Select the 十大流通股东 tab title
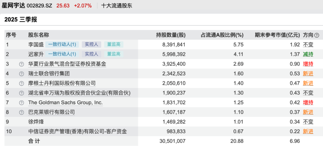Screen dimensions: 323x146 pos(117,6)
